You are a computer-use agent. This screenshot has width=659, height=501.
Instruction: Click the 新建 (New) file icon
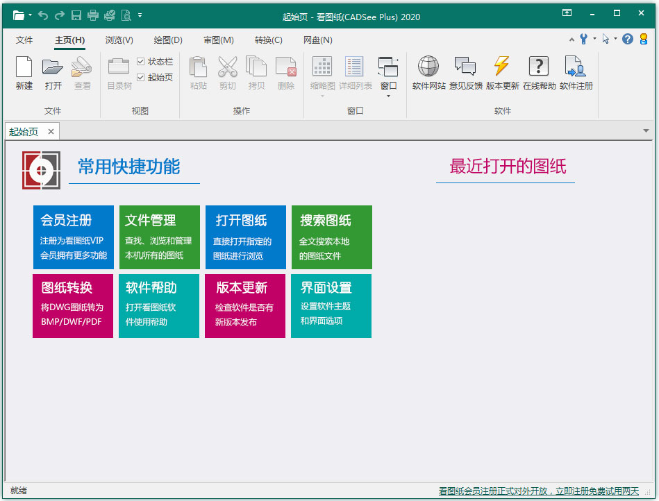[24, 68]
